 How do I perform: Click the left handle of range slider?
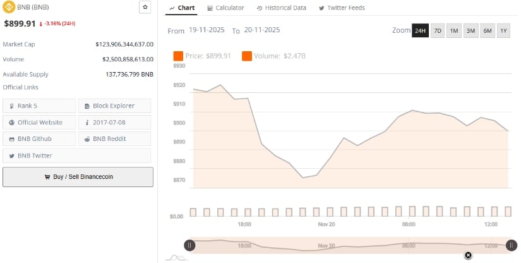[x=189, y=245]
